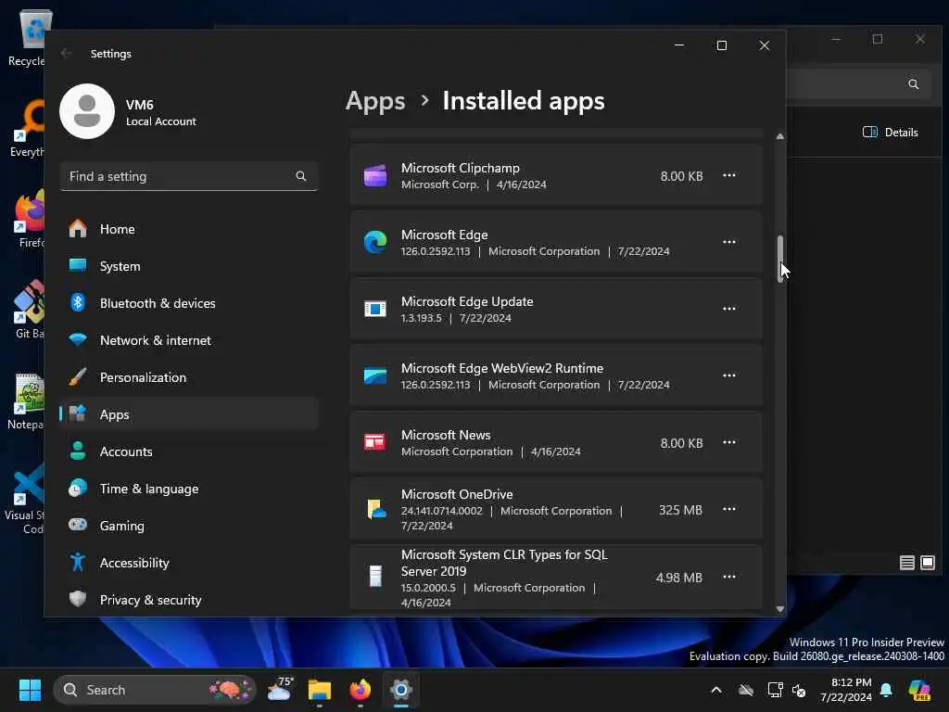Open Firefox from the taskbar

tap(361, 690)
